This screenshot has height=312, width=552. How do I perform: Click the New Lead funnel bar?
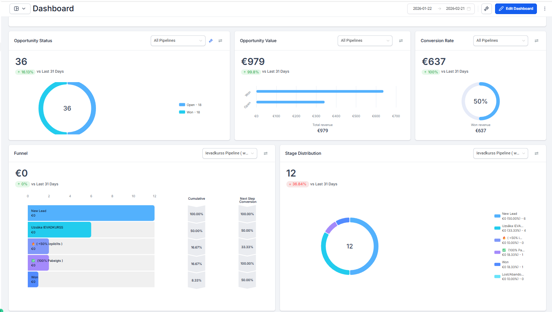click(91, 213)
